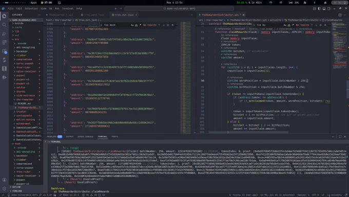This screenshot has height=197, width=349.
Task: Close the find widget in left editor
Action: point(172,25)
